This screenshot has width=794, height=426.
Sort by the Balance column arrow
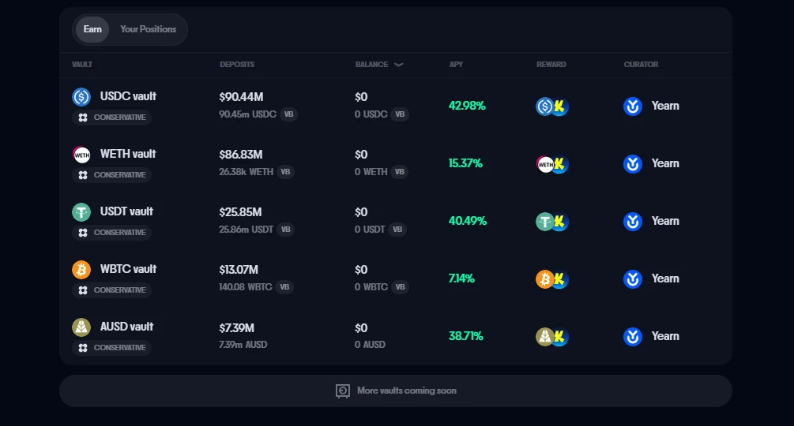(398, 65)
